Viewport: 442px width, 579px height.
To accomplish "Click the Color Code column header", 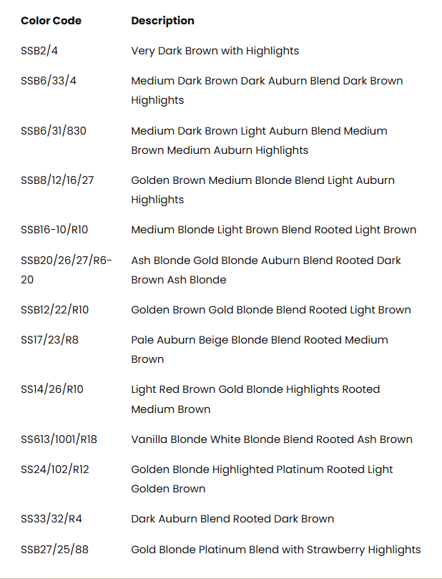I will pos(51,21).
